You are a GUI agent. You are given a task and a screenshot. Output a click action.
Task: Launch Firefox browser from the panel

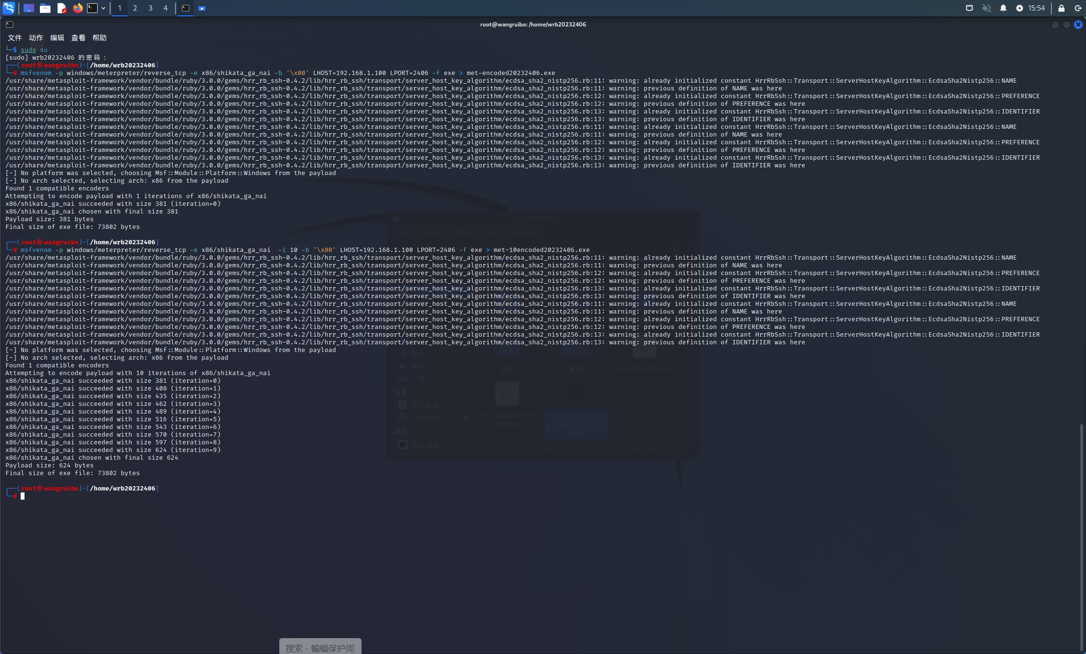click(x=77, y=8)
